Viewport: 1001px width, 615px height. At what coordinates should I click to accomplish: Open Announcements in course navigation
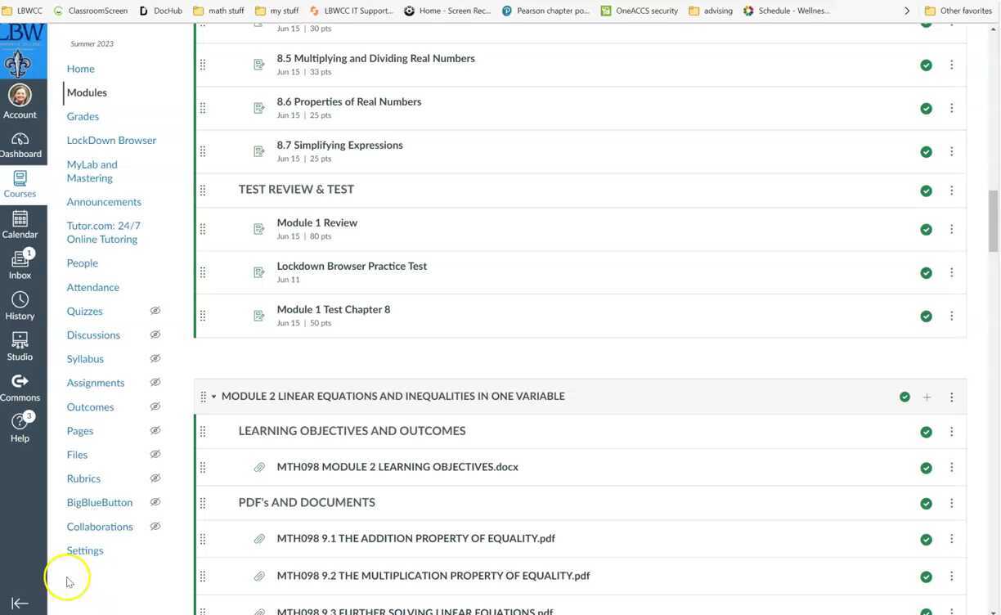coord(104,201)
